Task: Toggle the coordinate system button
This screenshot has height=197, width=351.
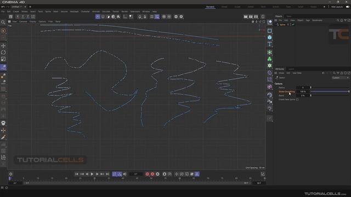Action: (33, 16)
